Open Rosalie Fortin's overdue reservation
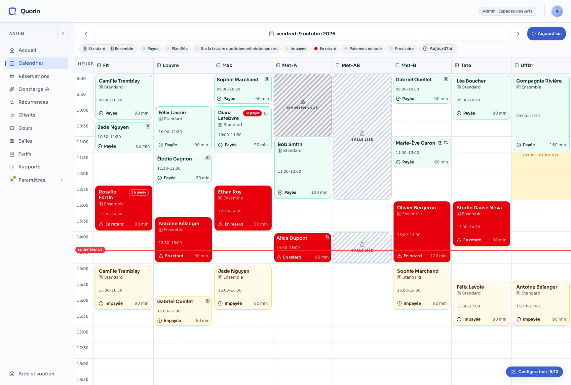Image resolution: width=571 pixels, height=385 pixels. (124, 208)
